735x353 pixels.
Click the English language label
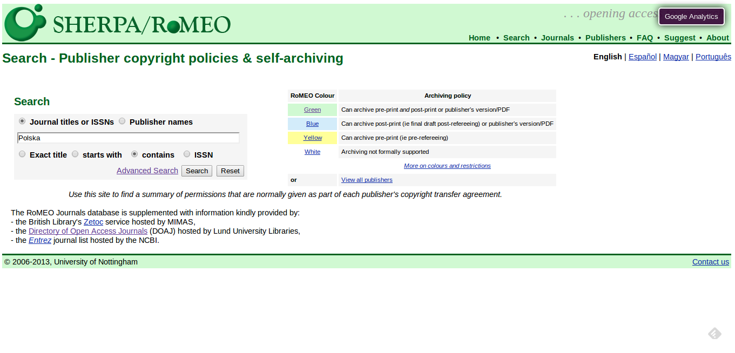608,57
